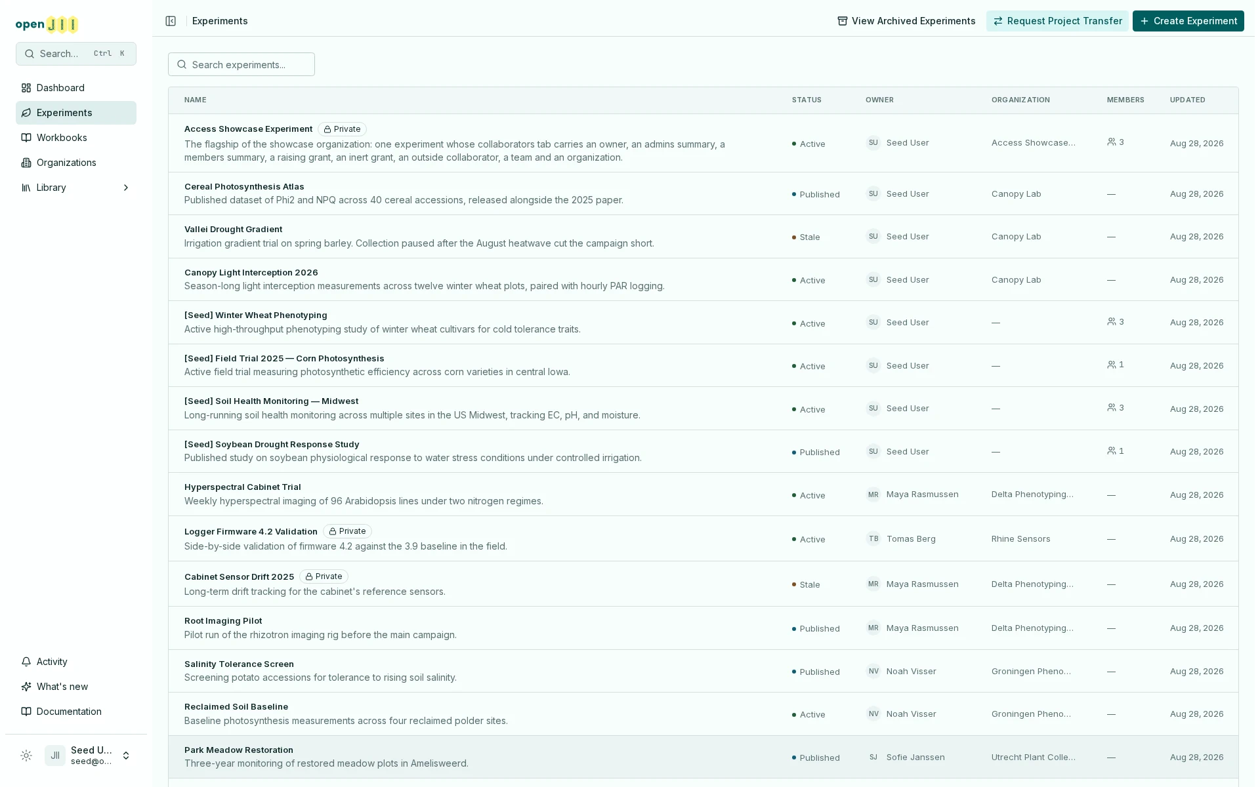This screenshot has width=1260, height=787.
Task: Click MR avatar in Hyperspectral Cabinet Trial row
Action: coord(873,494)
